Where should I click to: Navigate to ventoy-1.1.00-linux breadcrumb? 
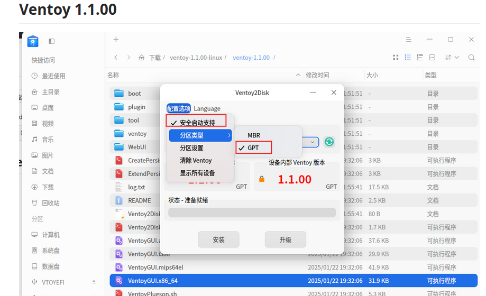(196, 57)
